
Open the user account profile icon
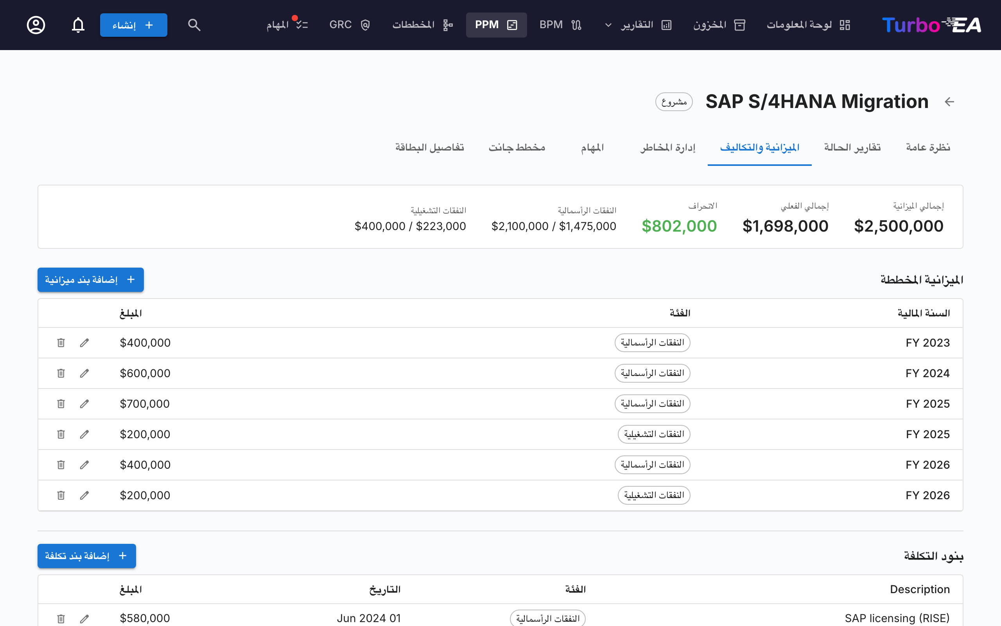(36, 25)
